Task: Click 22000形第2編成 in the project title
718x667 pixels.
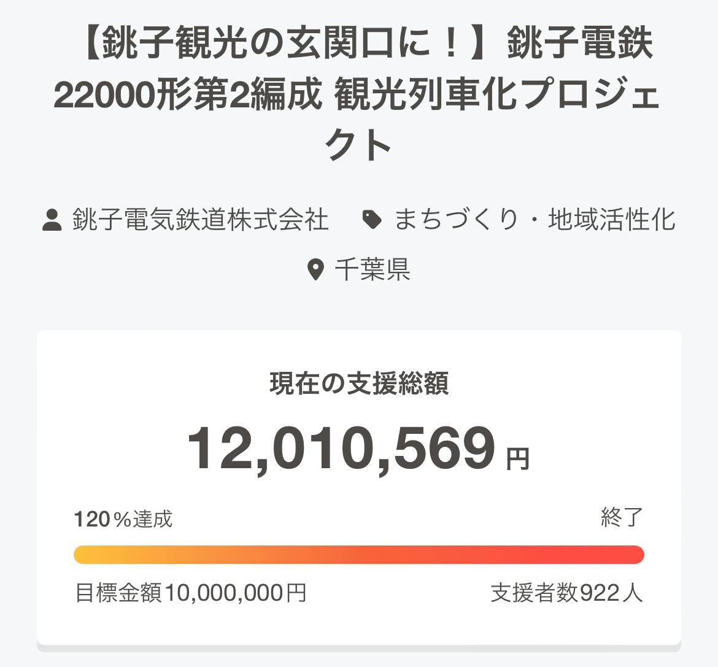Action: point(188,95)
